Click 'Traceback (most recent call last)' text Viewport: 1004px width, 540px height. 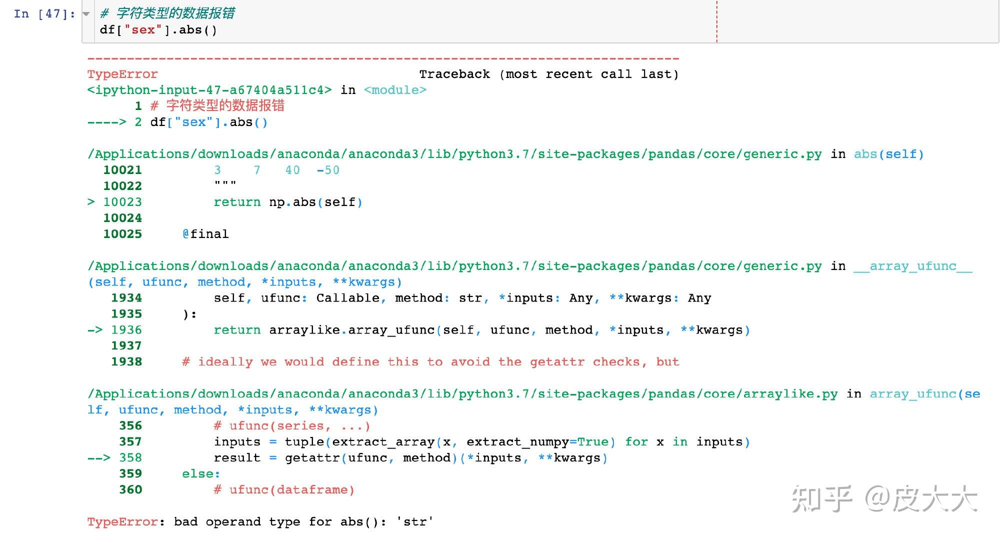[x=548, y=74]
